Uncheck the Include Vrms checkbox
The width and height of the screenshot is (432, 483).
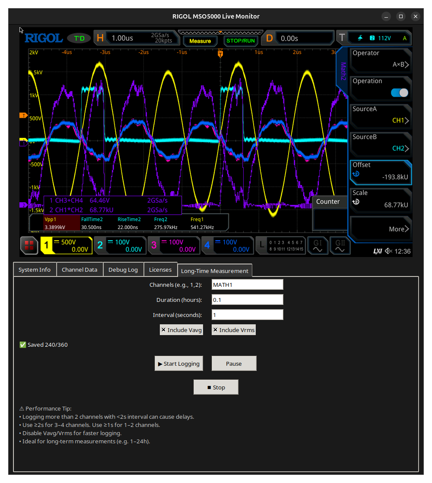pyautogui.click(x=234, y=330)
